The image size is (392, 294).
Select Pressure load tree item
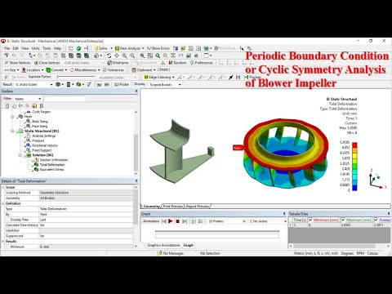click(38, 140)
